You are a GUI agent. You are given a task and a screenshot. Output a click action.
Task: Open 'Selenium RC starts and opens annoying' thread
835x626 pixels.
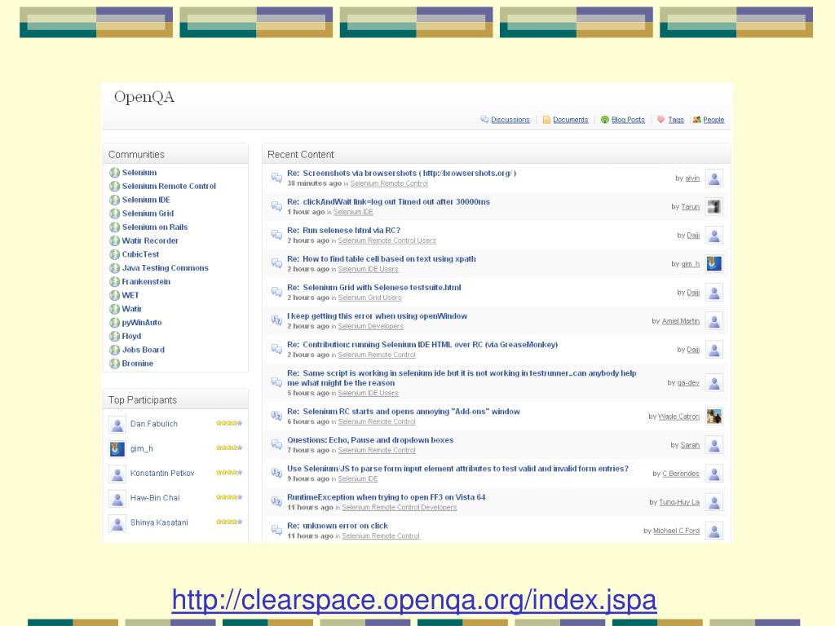tap(403, 412)
